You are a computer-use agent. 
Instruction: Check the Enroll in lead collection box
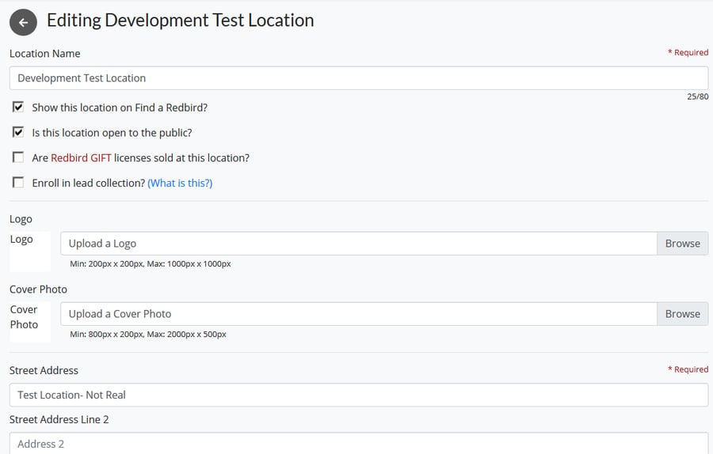tap(18, 183)
